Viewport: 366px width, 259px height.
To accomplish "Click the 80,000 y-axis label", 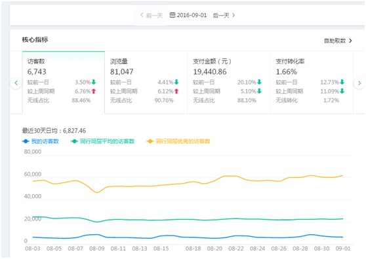I will tap(33, 152).
